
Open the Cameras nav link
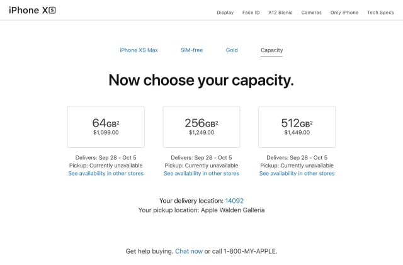pos(311,13)
